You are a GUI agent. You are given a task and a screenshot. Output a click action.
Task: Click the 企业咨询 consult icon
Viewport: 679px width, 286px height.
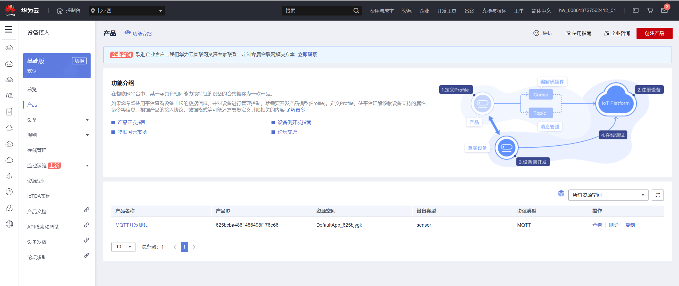click(607, 33)
